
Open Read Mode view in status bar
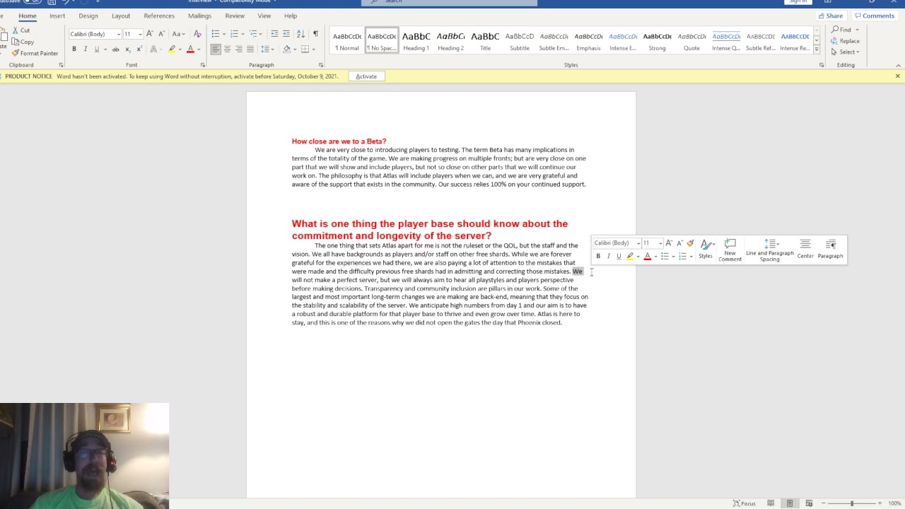pos(771,503)
